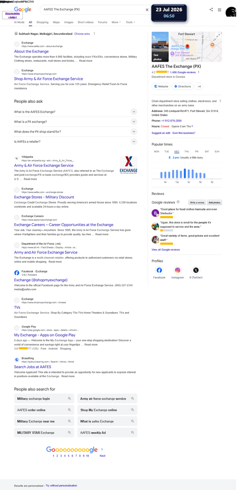Select 'Army air force exchange service' related search
Image resolution: width=239 pixels, height=490 pixels.
tap(107, 399)
